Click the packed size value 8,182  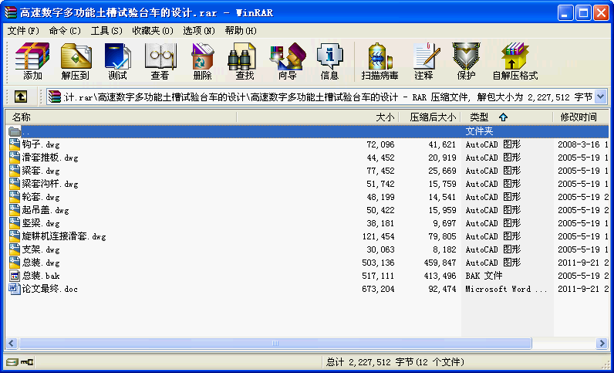click(x=445, y=249)
